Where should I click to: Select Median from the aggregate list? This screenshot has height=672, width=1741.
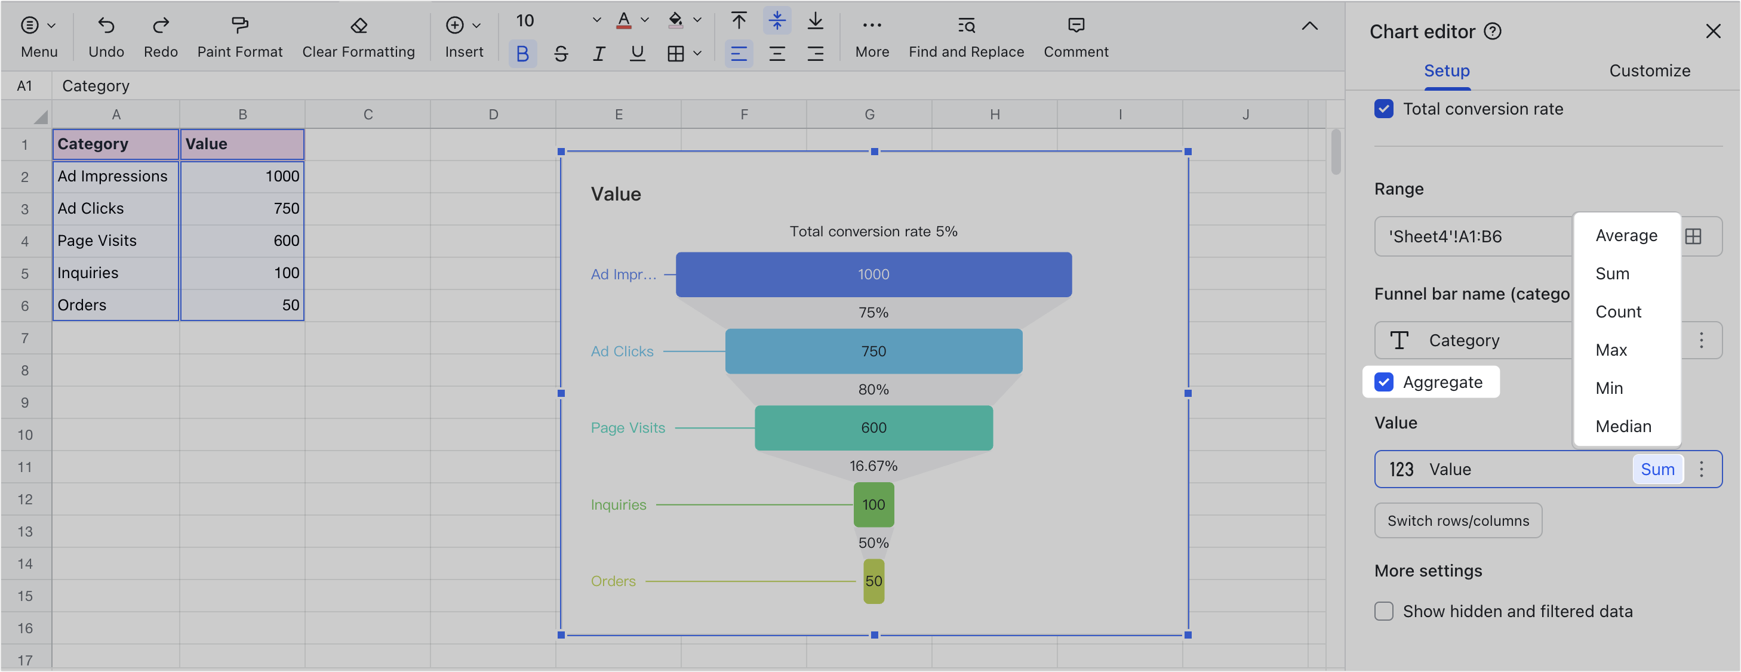(x=1624, y=426)
